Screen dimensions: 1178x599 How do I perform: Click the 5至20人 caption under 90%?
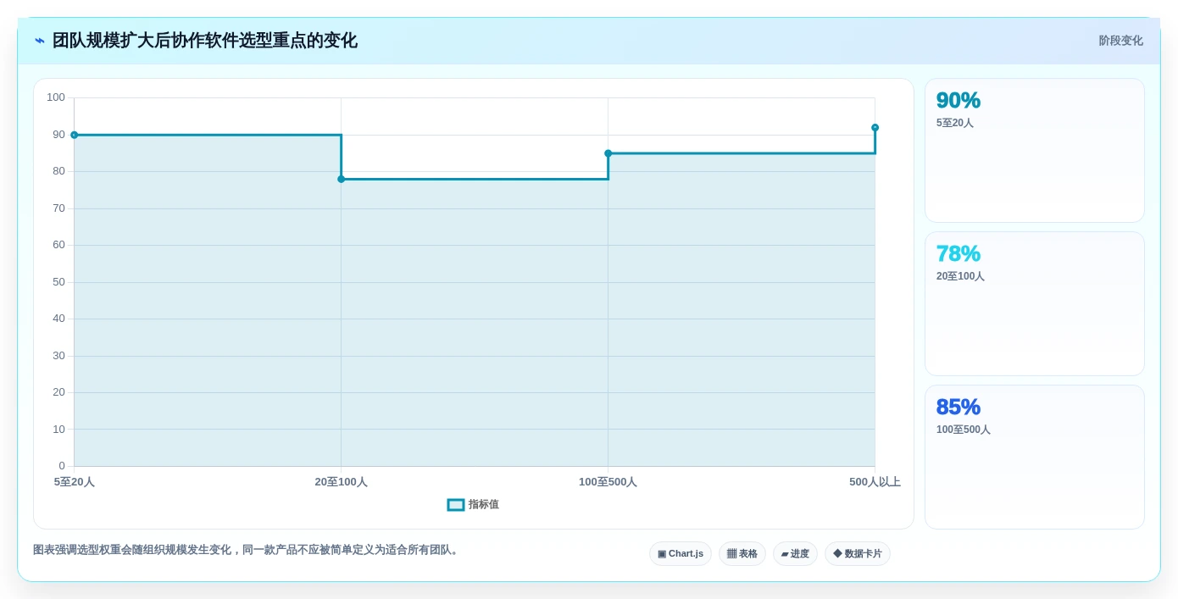pos(955,123)
